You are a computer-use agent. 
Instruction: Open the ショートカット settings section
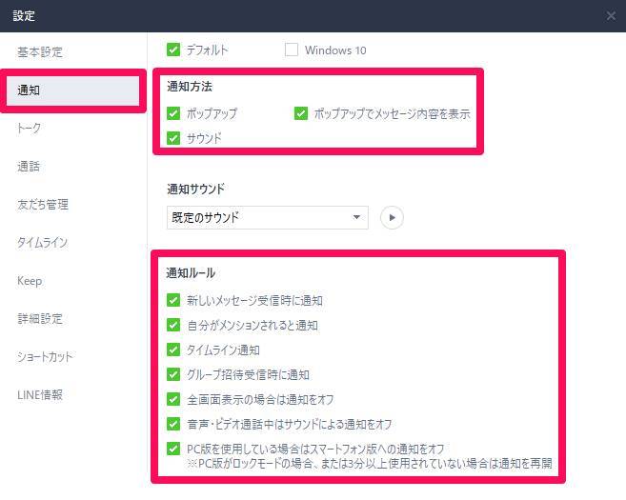45,356
